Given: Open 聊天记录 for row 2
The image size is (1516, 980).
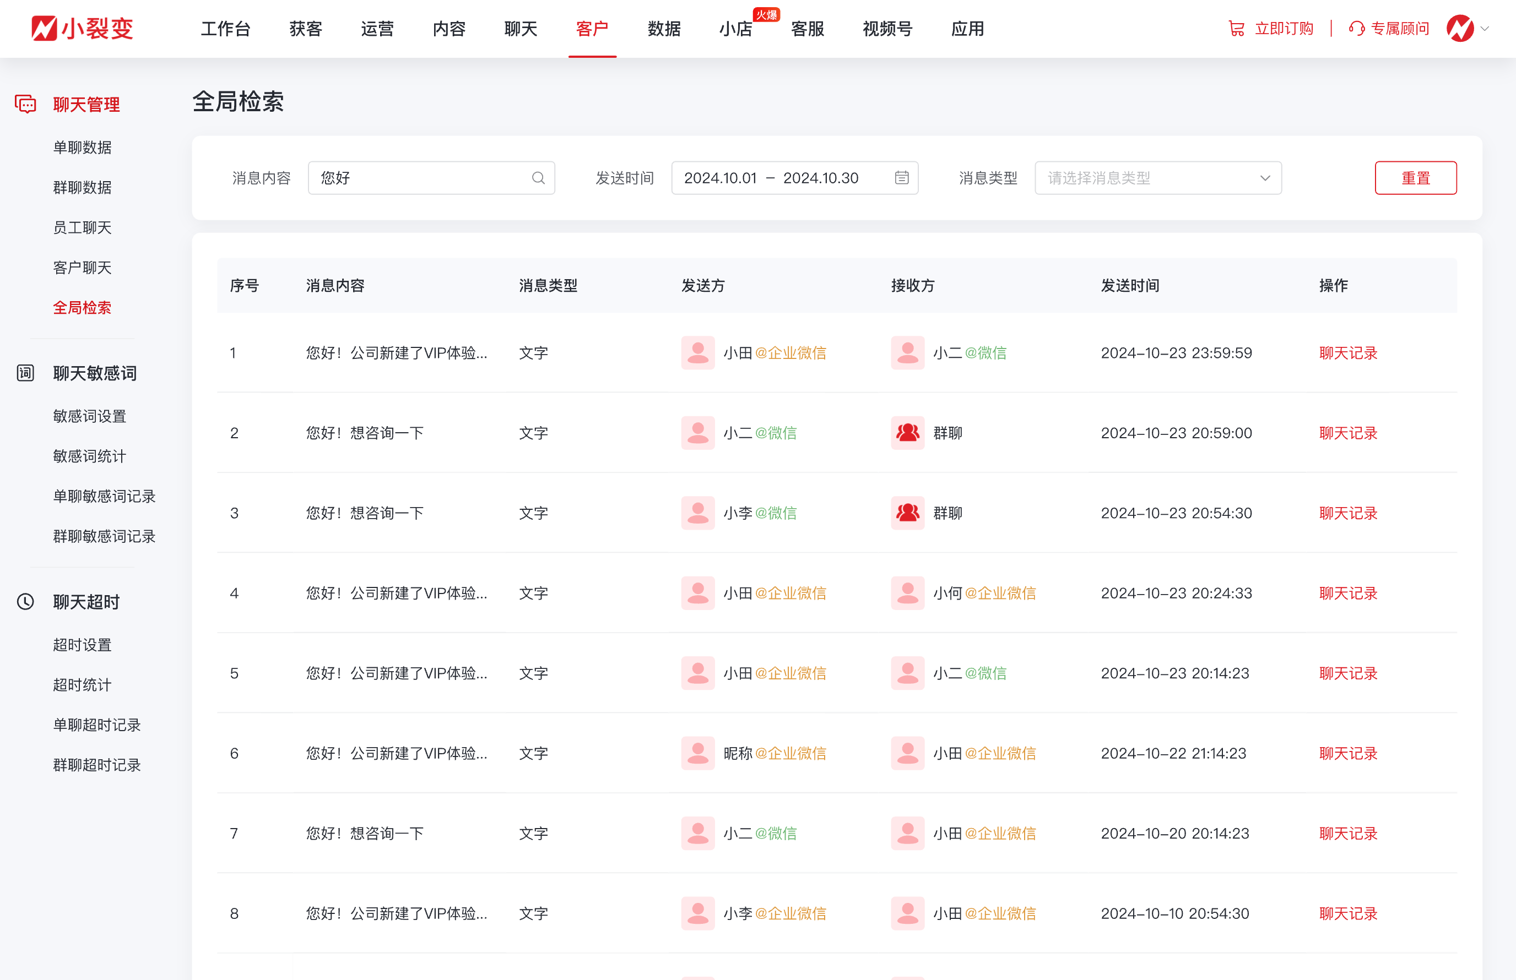Looking at the screenshot, I should click(x=1348, y=433).
